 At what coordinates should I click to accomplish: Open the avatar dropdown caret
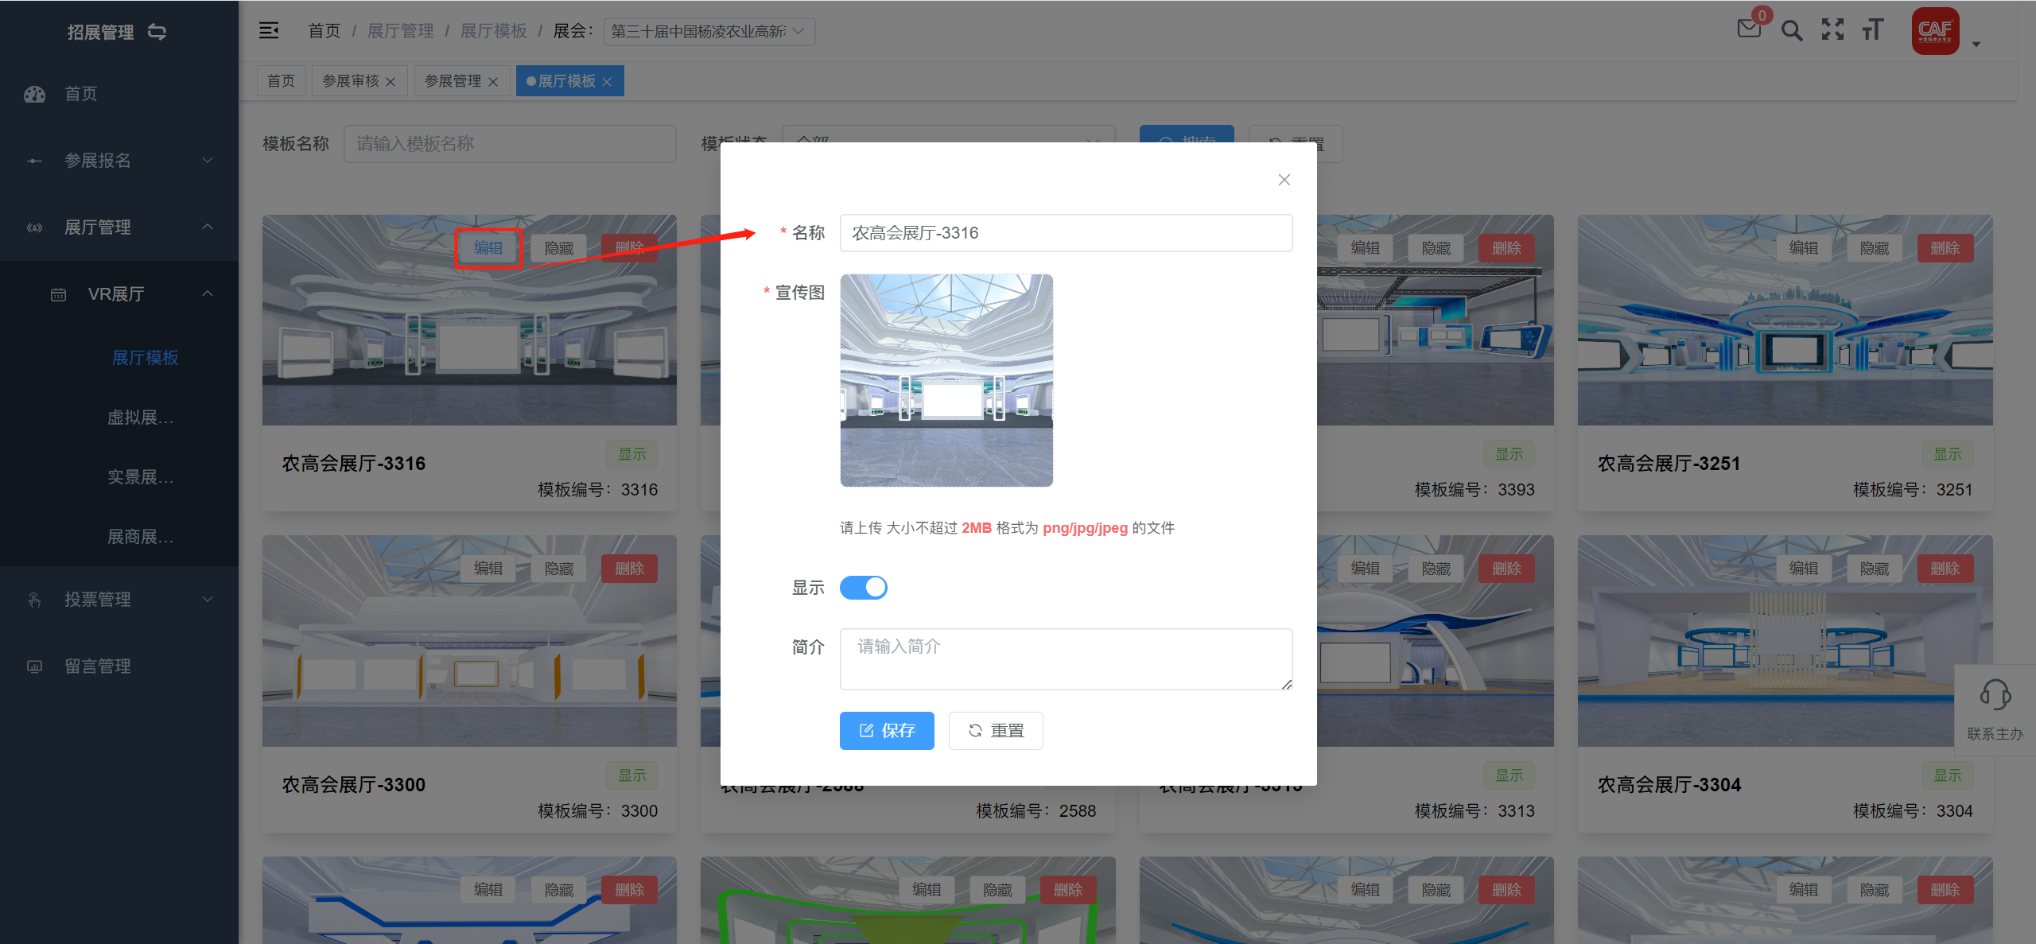[1976, 45]
